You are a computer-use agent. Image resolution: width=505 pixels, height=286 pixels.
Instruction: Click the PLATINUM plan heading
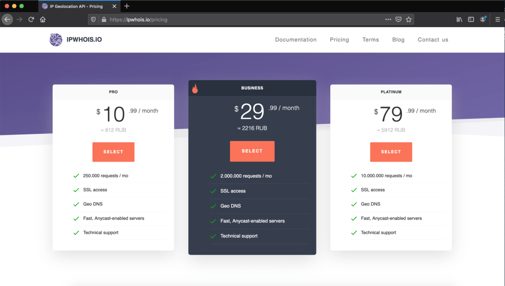point(391,92)
